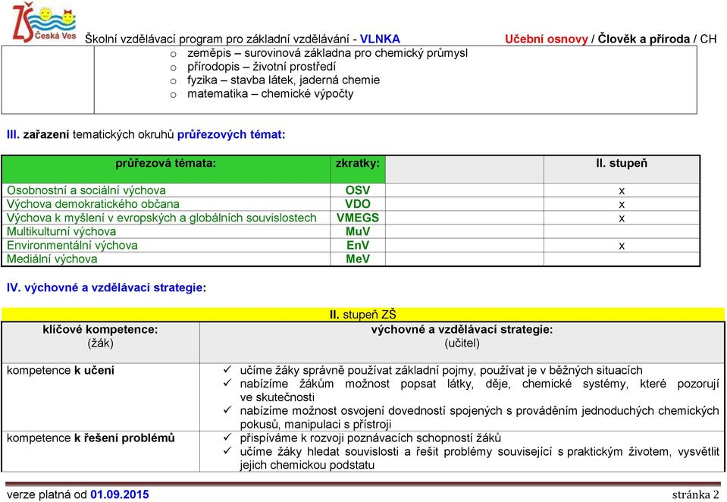Click the MeV abbreviation cell

tap(358, 259)
